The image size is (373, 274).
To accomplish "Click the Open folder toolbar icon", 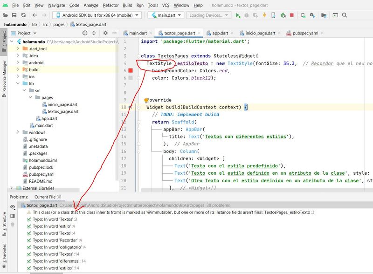I will (5, 15).
